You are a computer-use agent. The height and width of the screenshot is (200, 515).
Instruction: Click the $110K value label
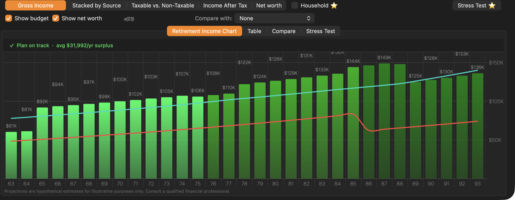point(229,87)
